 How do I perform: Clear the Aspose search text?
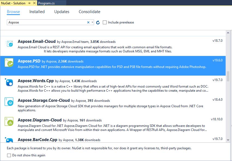[x=88, y=22]
